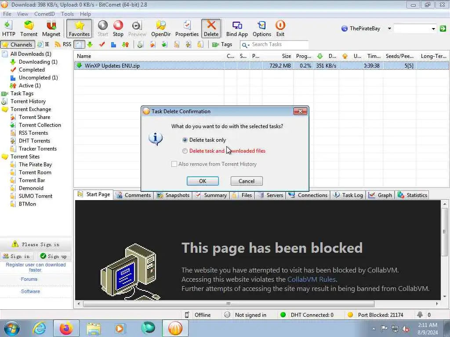Click blue uncompleted filter icon in toolbar

coord(114,44)
